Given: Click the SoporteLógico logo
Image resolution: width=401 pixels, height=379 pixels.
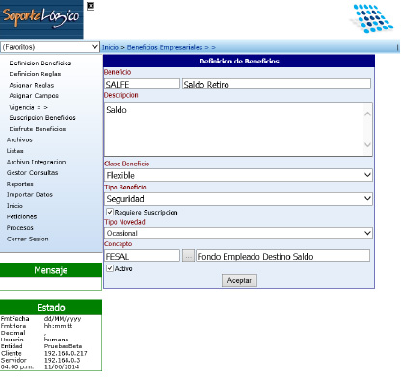Looking at the screenshot, I should 41,19.
